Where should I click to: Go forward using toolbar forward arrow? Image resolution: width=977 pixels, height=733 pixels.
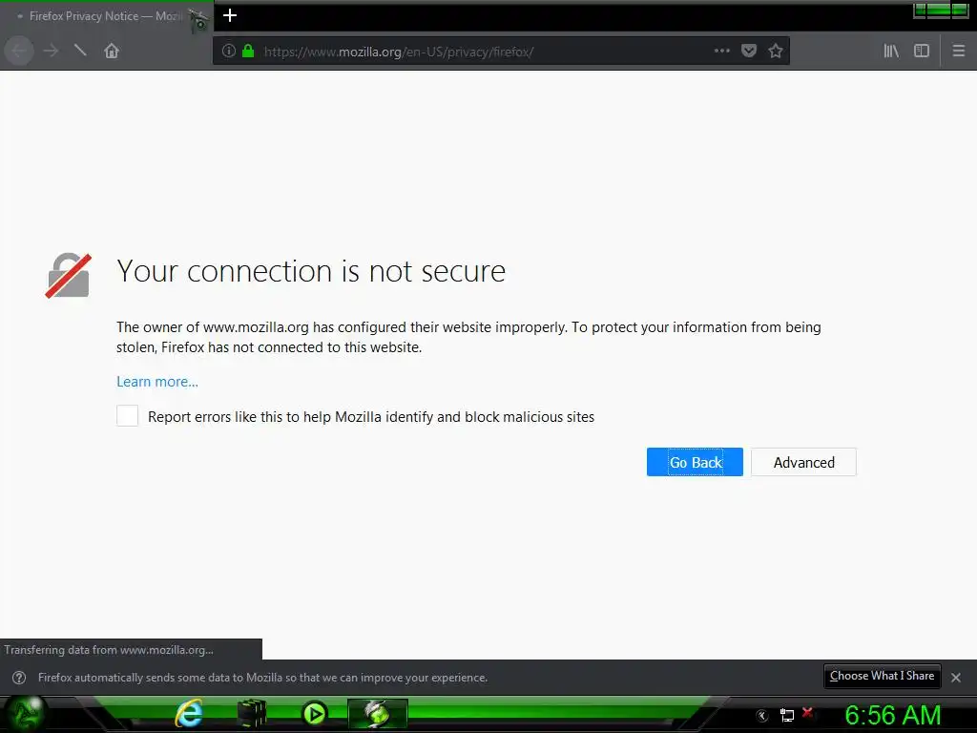coord(52,52)
